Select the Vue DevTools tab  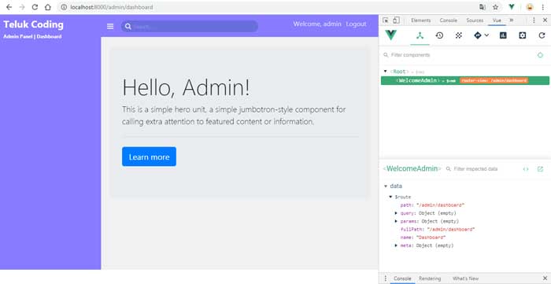[497, 20]
